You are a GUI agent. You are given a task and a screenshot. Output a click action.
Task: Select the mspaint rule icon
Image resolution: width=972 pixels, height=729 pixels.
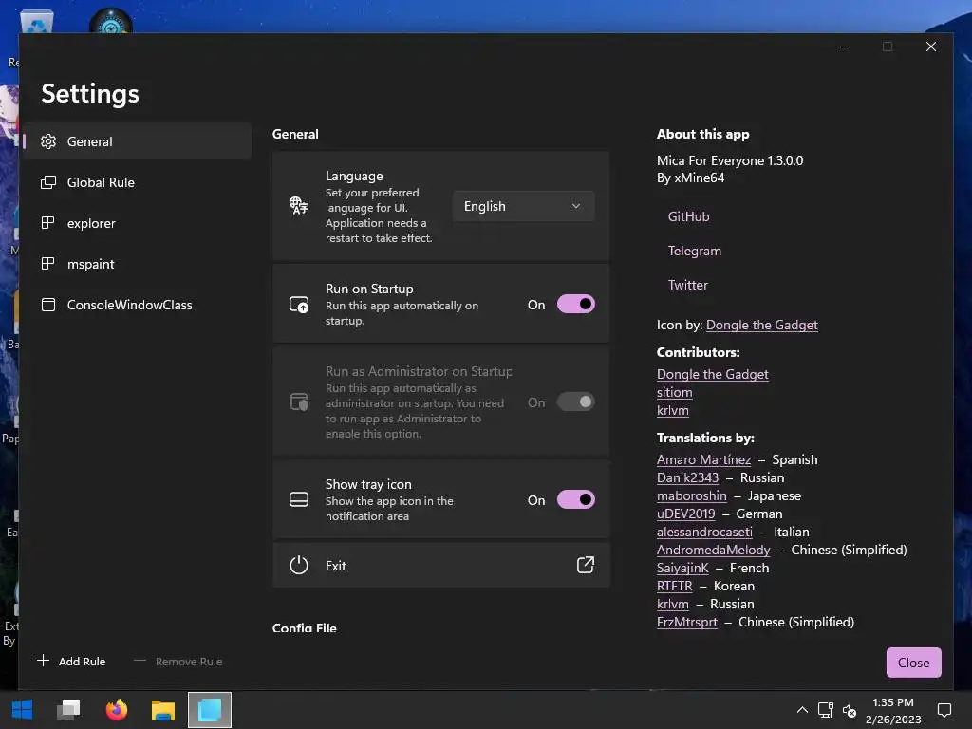[x=48, y=264]
